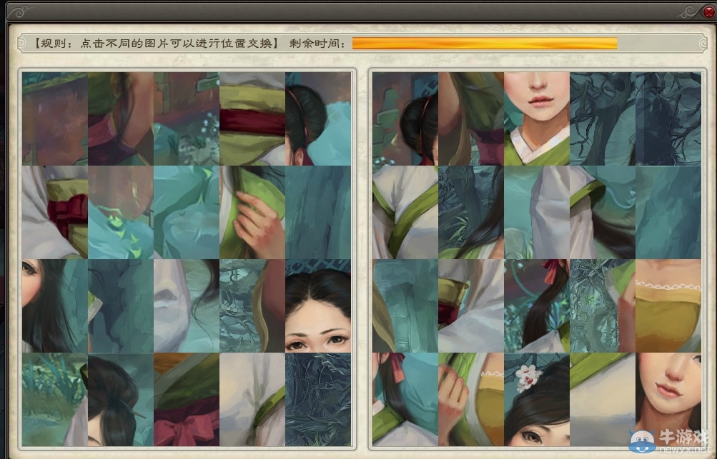Select right puzzle tile showing lips and white collar
717x459 pixels.
[537, 118]
